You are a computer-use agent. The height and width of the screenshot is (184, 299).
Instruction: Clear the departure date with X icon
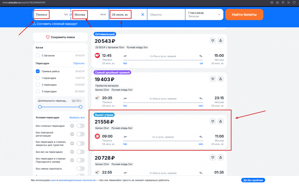tap(142, 14)
